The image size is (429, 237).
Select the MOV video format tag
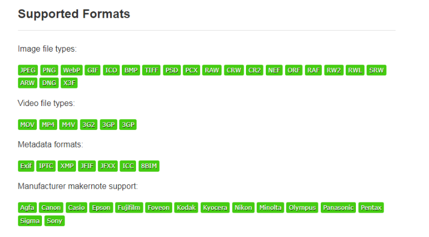point(28,125)
